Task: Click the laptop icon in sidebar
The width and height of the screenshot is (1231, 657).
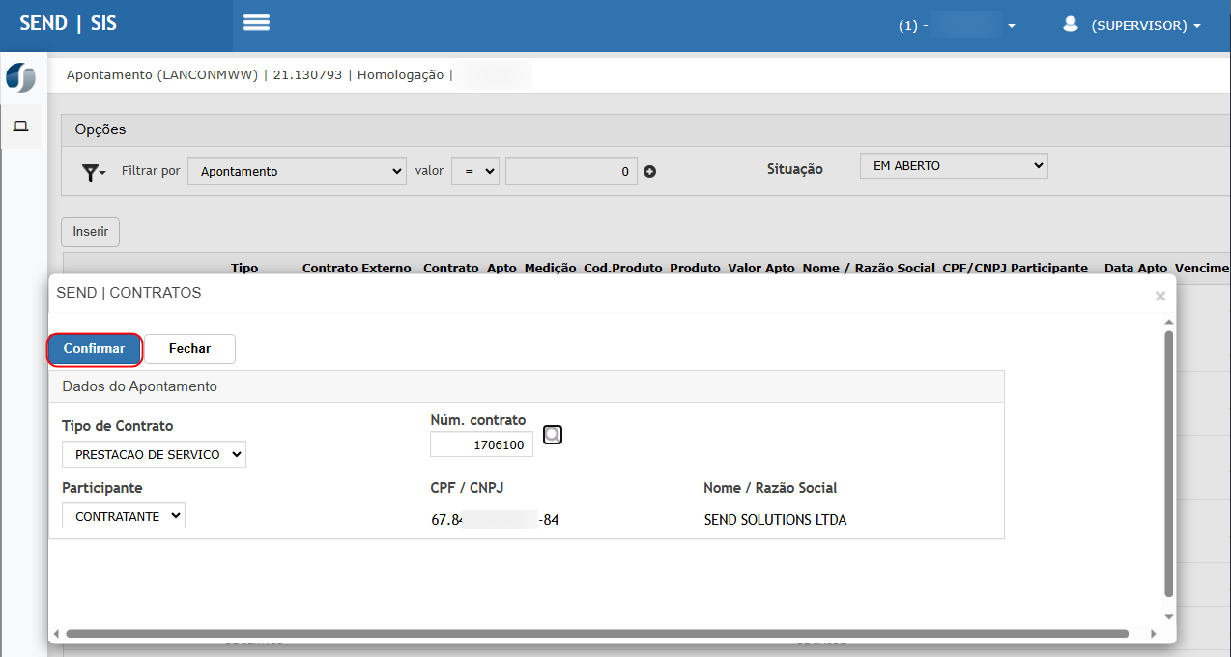Action: pos(20,127)
